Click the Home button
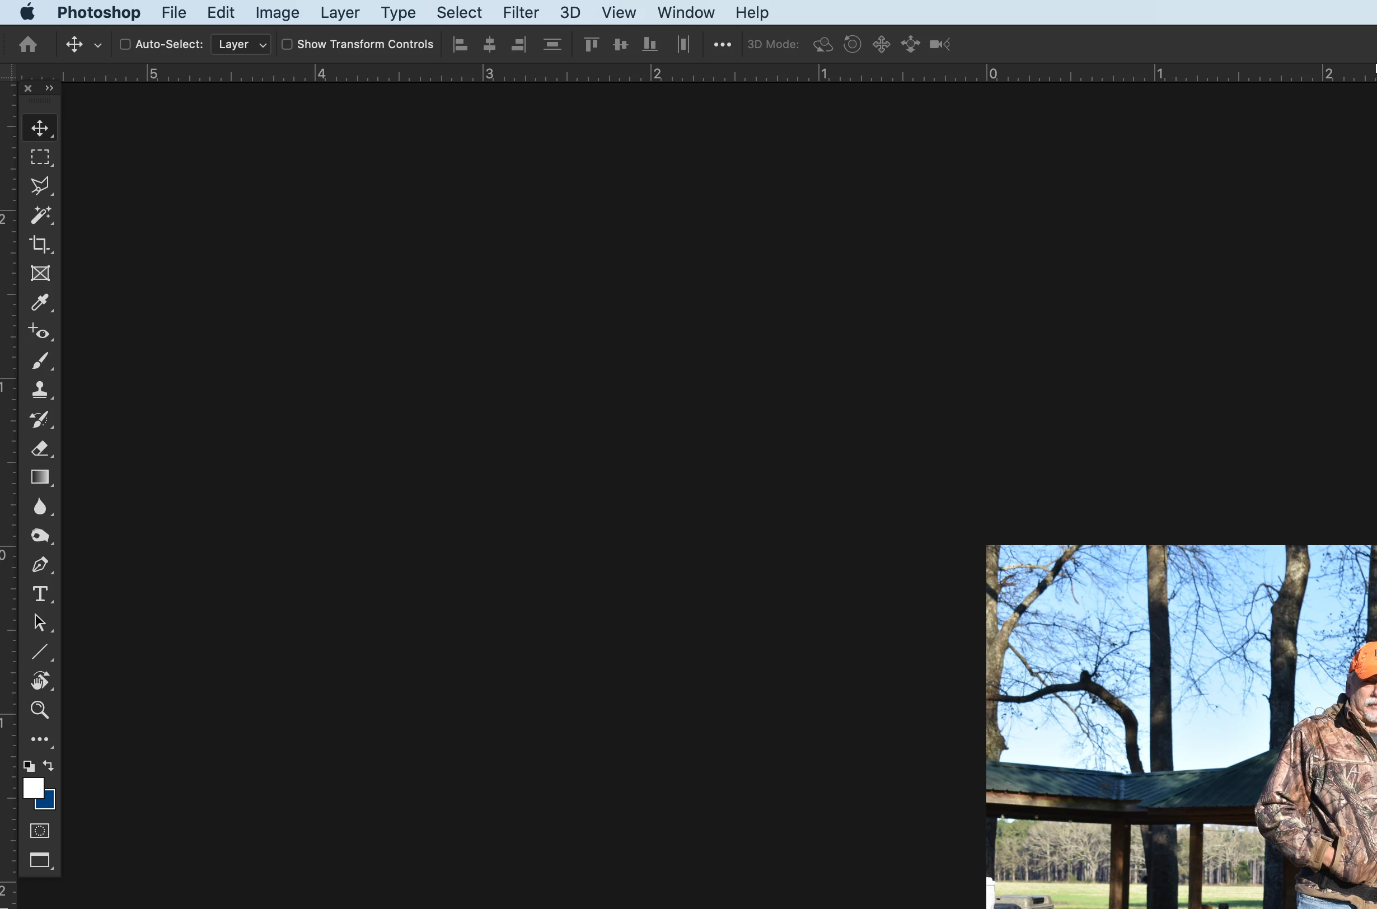Screen dimensions: 1377x909 pyautogui.click(x=28, y=44)
